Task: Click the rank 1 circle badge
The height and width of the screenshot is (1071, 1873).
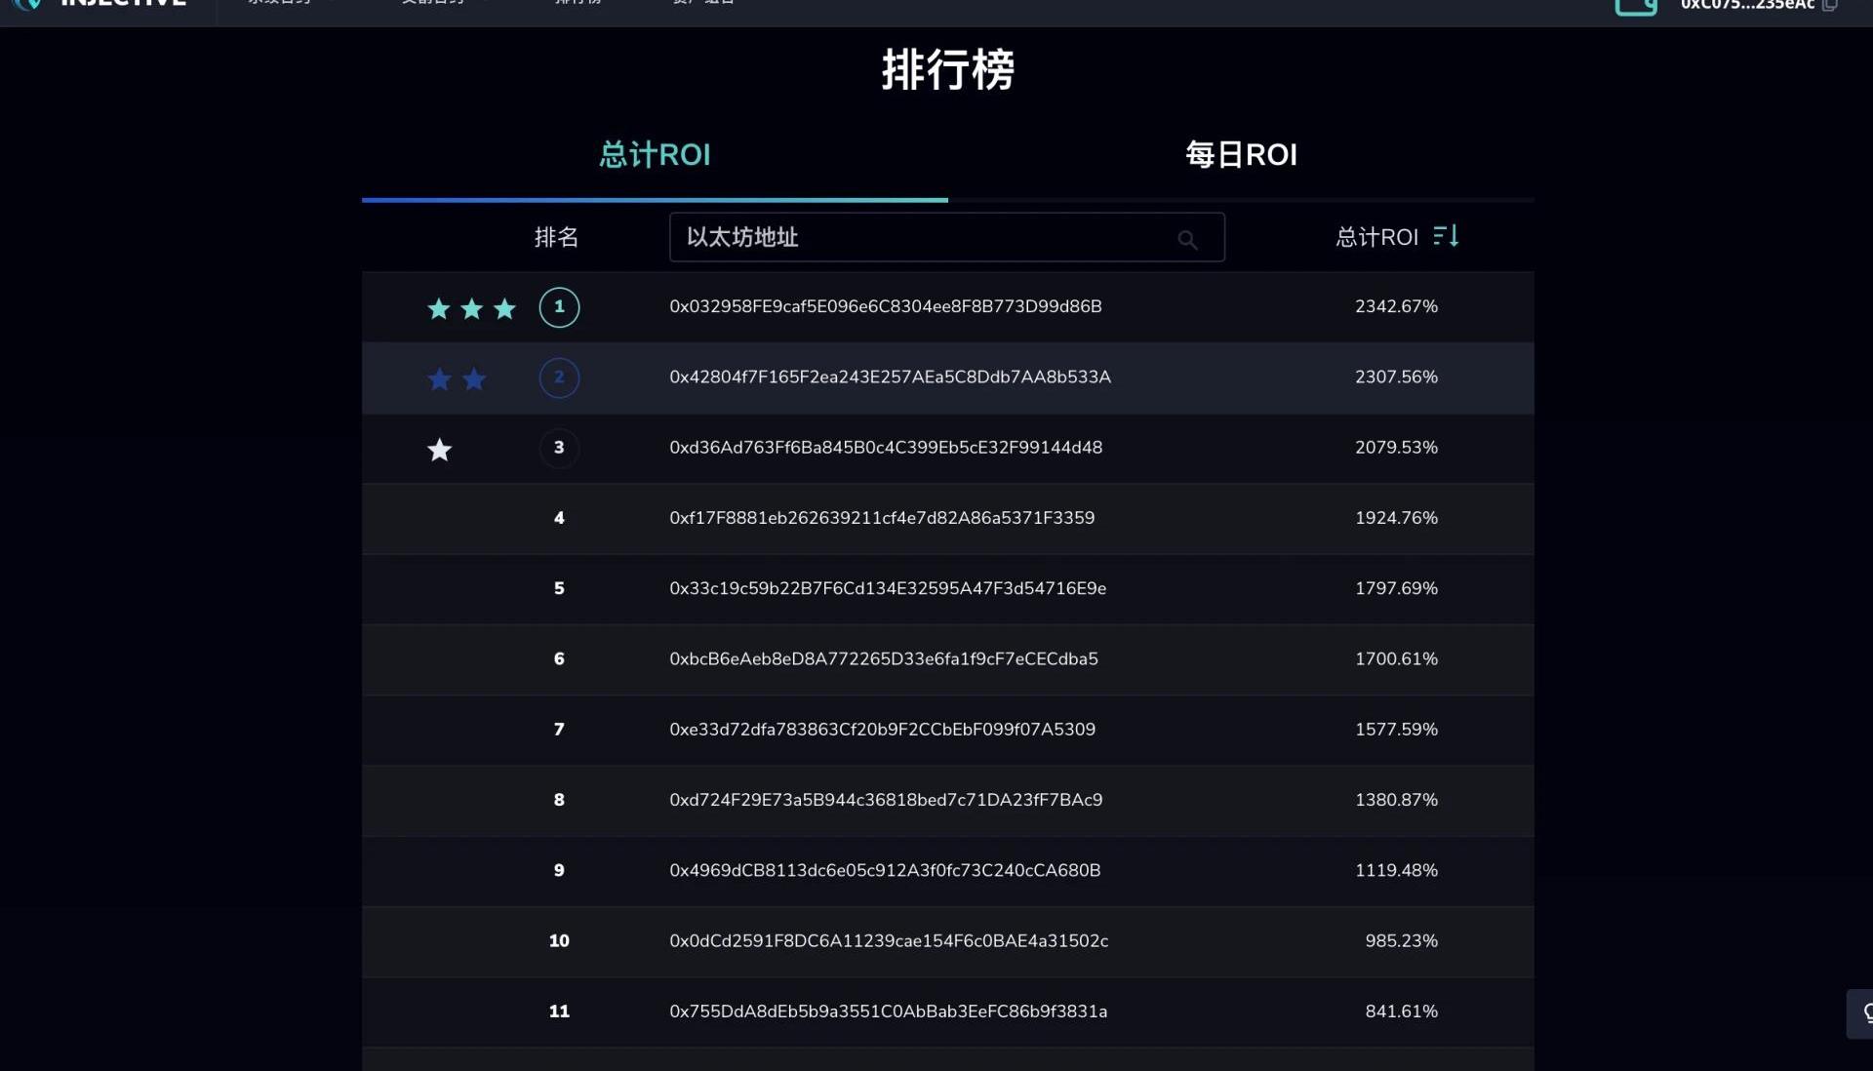Action: coord(559,307)
